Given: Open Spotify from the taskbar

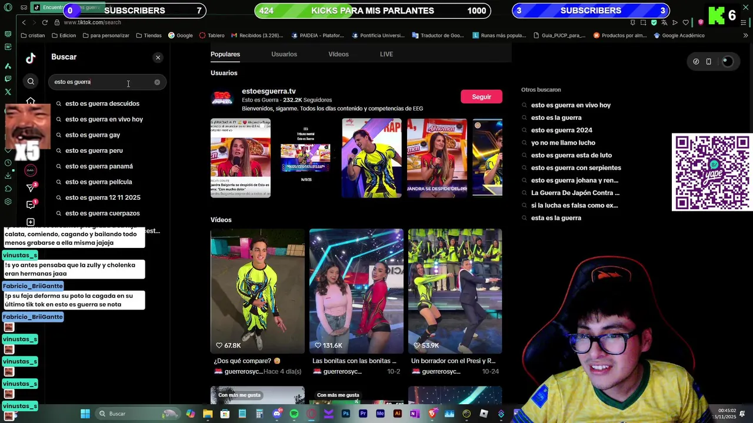Looking at the screenshot, I should coord(294,414).
